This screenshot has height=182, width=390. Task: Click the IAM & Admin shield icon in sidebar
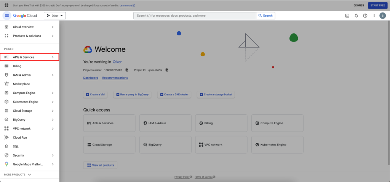click(x=7, y=75)
